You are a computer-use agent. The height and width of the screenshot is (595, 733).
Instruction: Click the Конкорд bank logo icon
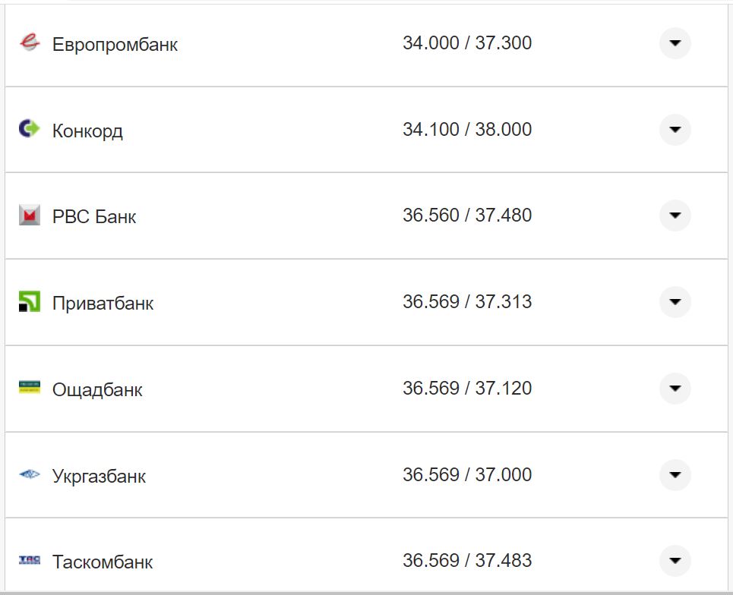29,130
